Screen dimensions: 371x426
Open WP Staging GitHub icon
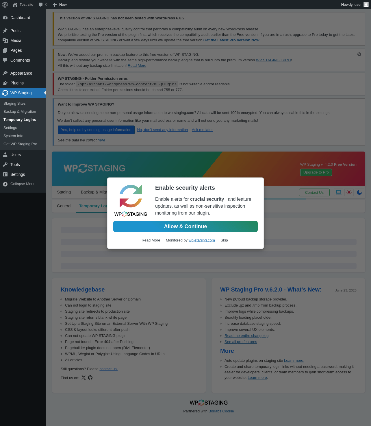point(90,378)
